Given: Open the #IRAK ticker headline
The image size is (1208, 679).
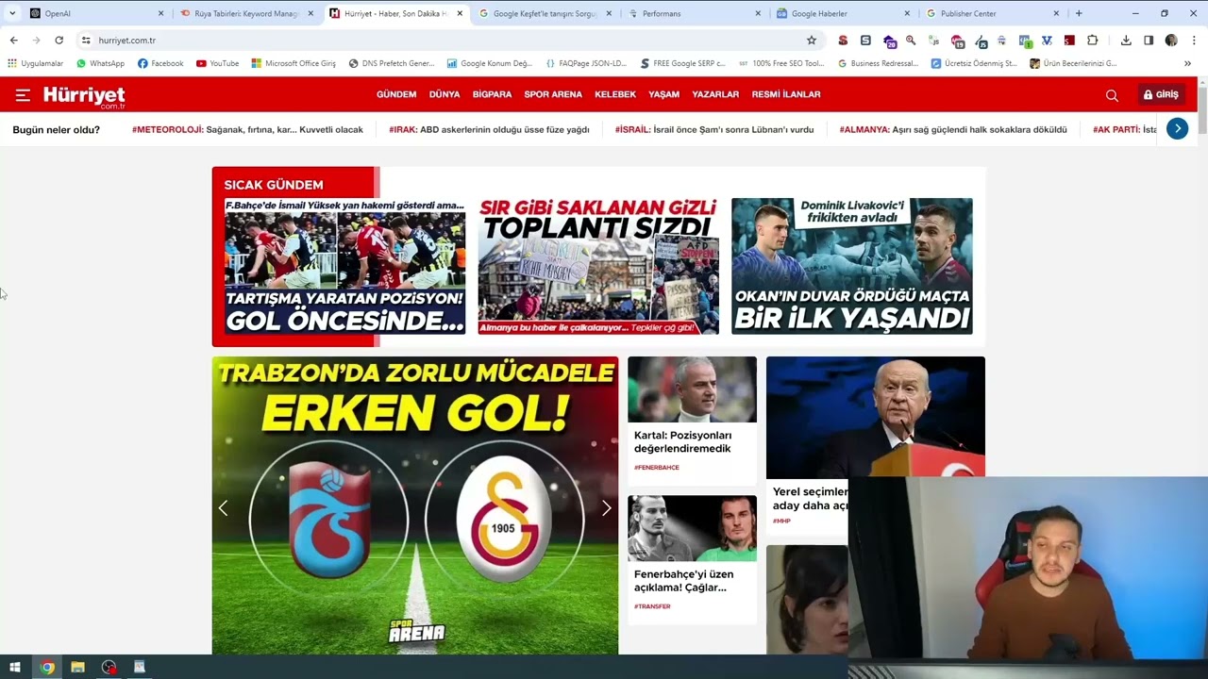Looking at the screenshot, I should click(x=489, y=129).
